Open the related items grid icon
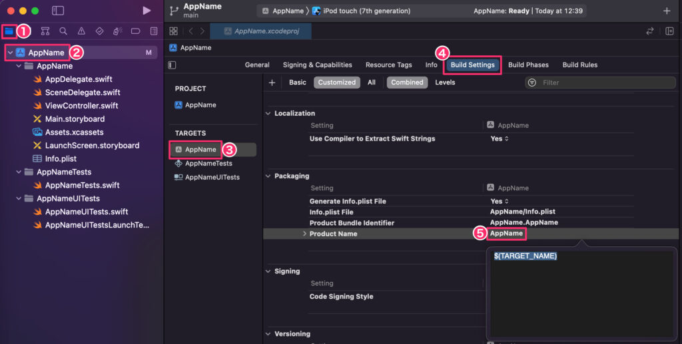Screen dimensions: 682x344 [x=174, y=31]
